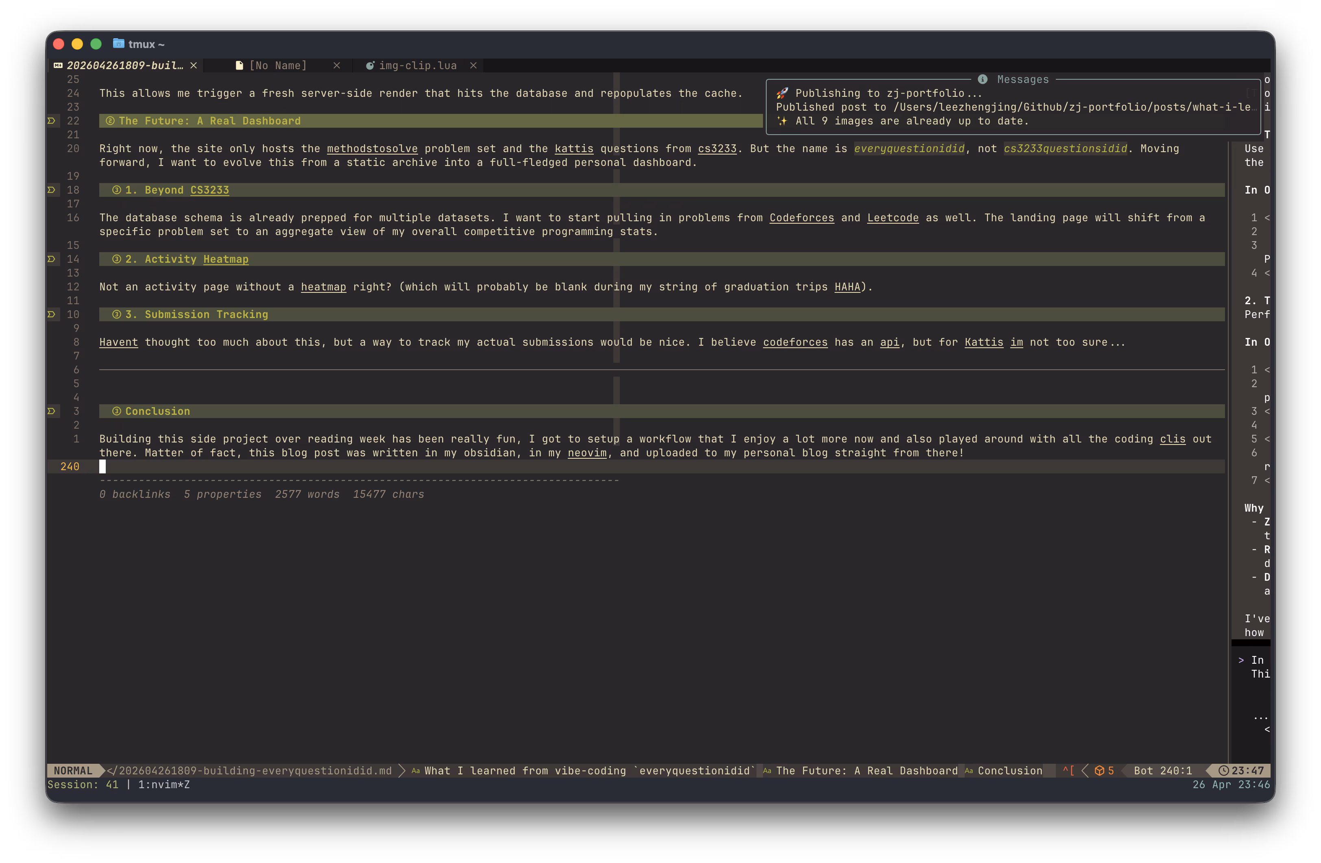The width and height of the screenshot is (1321, 863).
Task: Open the 'Codeforces' link in the text
Action: 802,218
